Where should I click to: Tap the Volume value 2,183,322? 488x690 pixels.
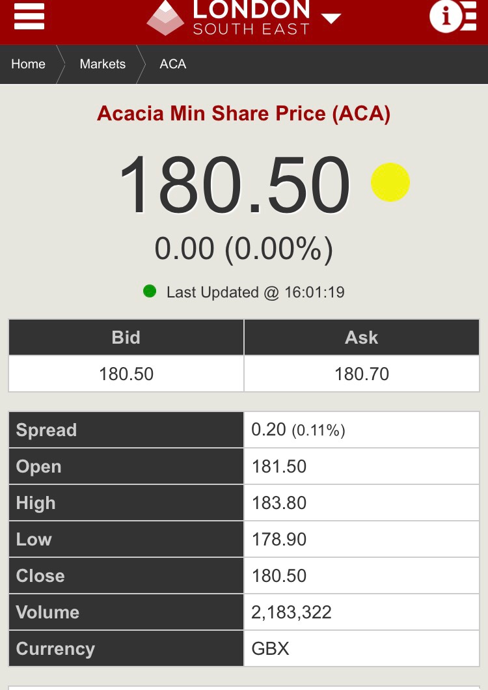(x=291, y=612)
